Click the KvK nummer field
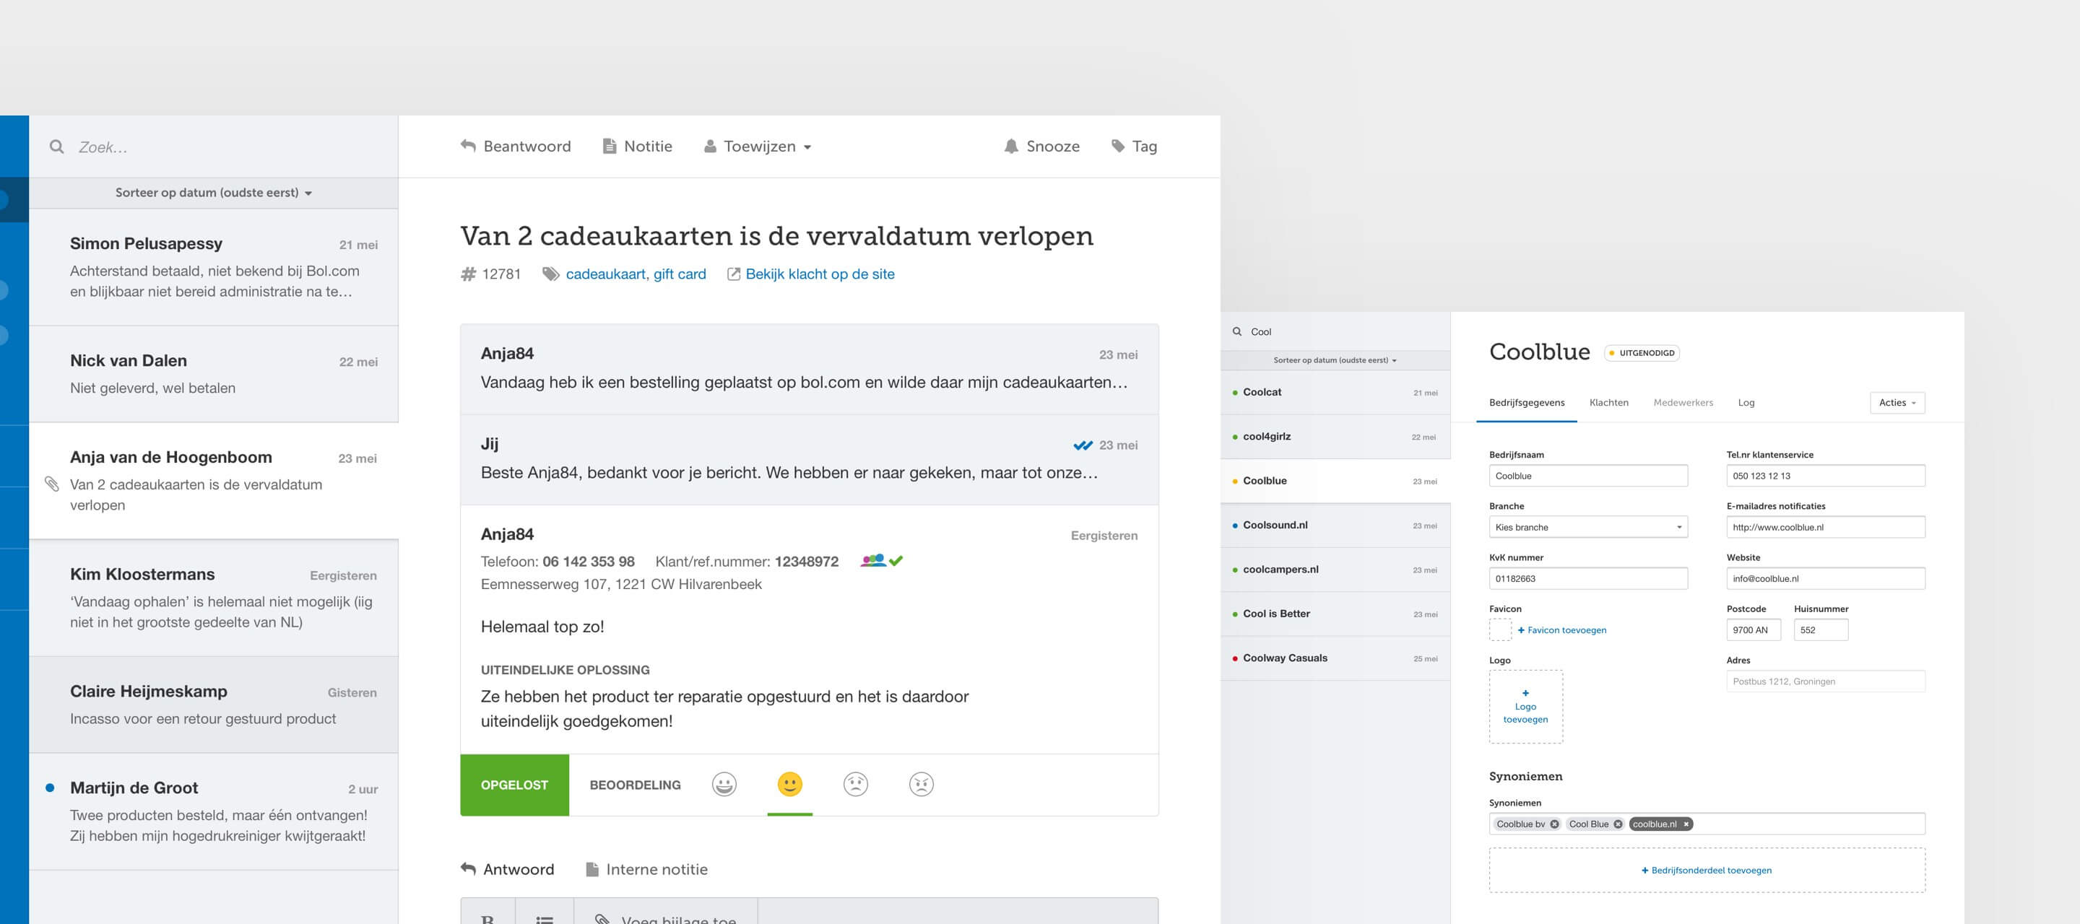Screen dimensions: 2080x924 pyautogui.click(x=1588, y=577)
